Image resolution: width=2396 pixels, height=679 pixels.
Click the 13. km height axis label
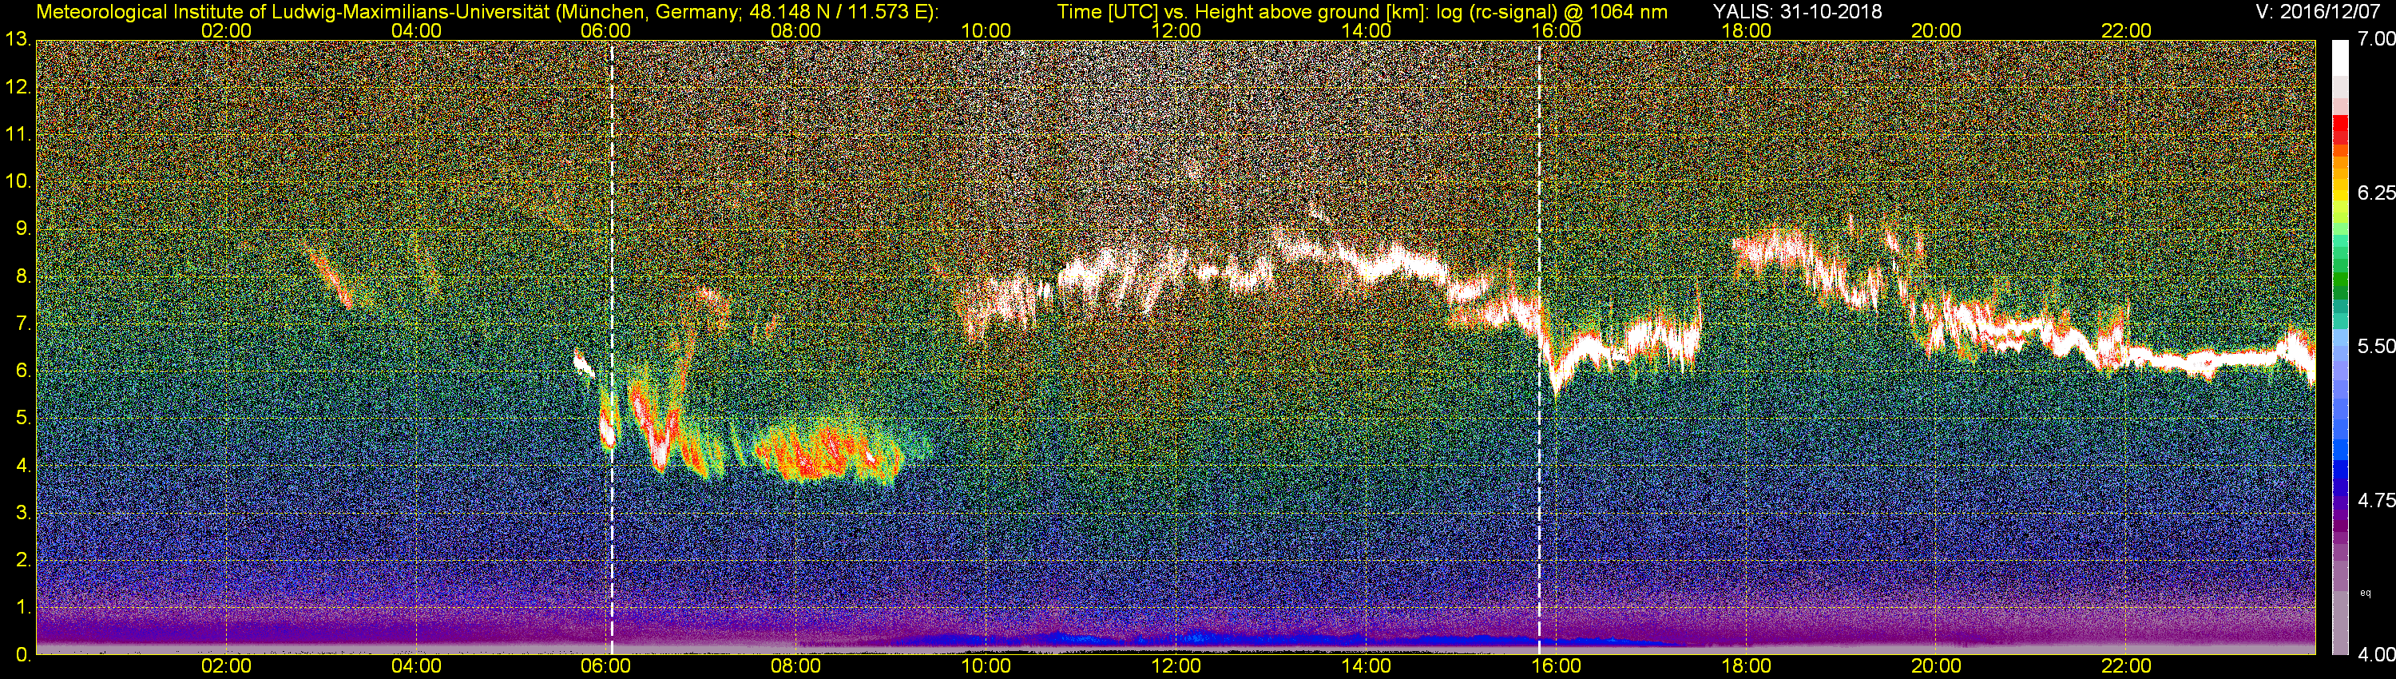tap(18, 39)
